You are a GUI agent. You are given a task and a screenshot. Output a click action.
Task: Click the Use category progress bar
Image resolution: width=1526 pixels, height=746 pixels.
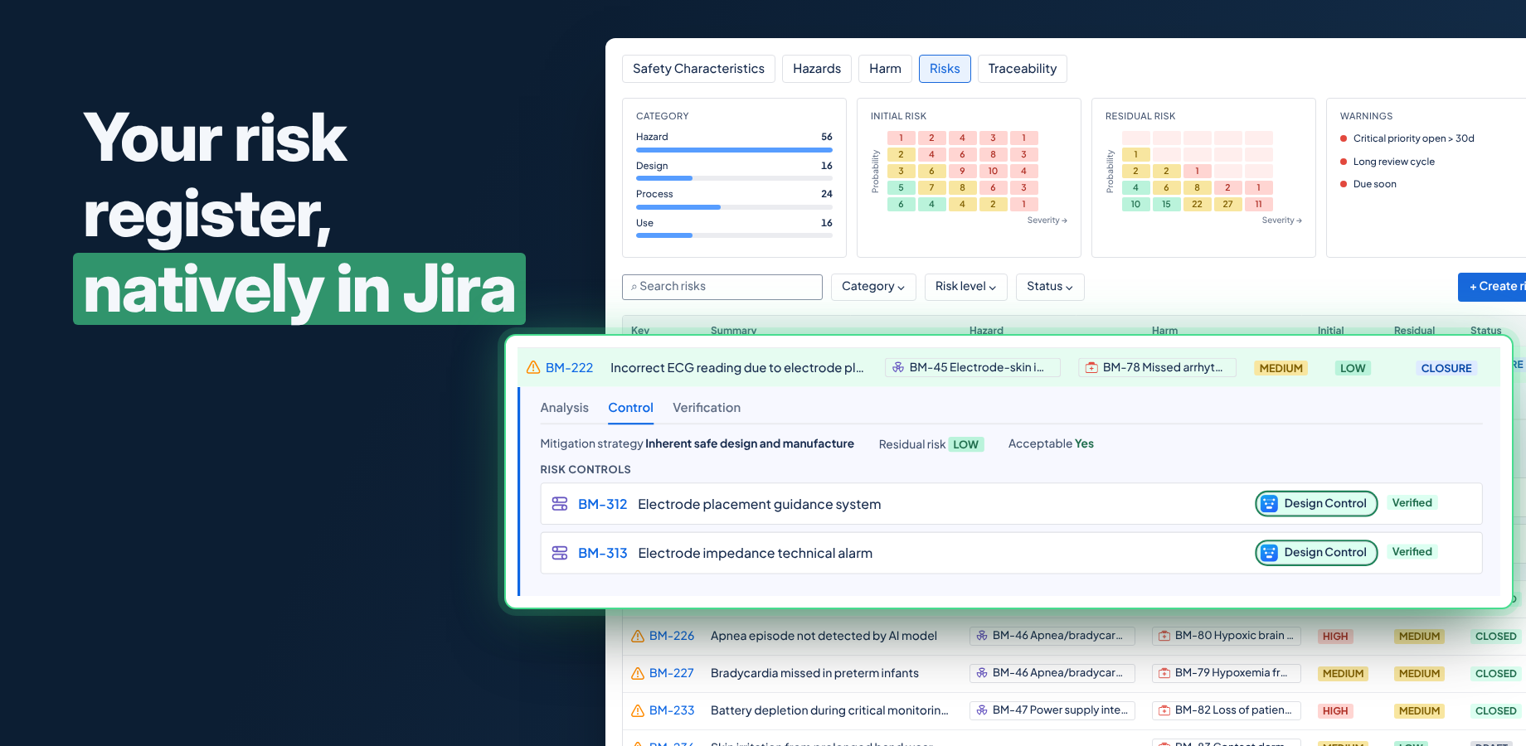[734, 235]
